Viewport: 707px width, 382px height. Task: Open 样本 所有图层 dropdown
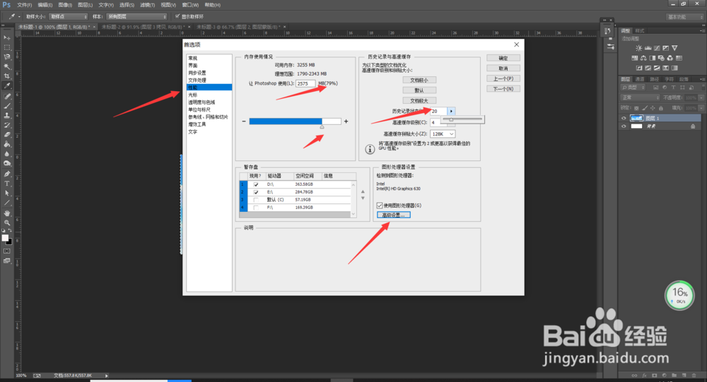[136, 17]
